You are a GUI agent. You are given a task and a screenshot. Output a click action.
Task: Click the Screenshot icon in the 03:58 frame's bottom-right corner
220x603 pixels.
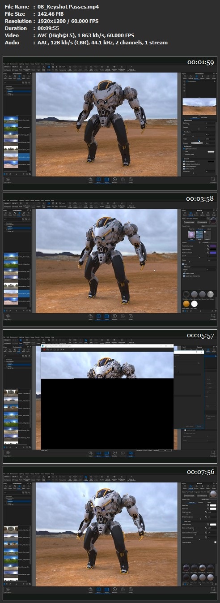[x=213, y=317]
